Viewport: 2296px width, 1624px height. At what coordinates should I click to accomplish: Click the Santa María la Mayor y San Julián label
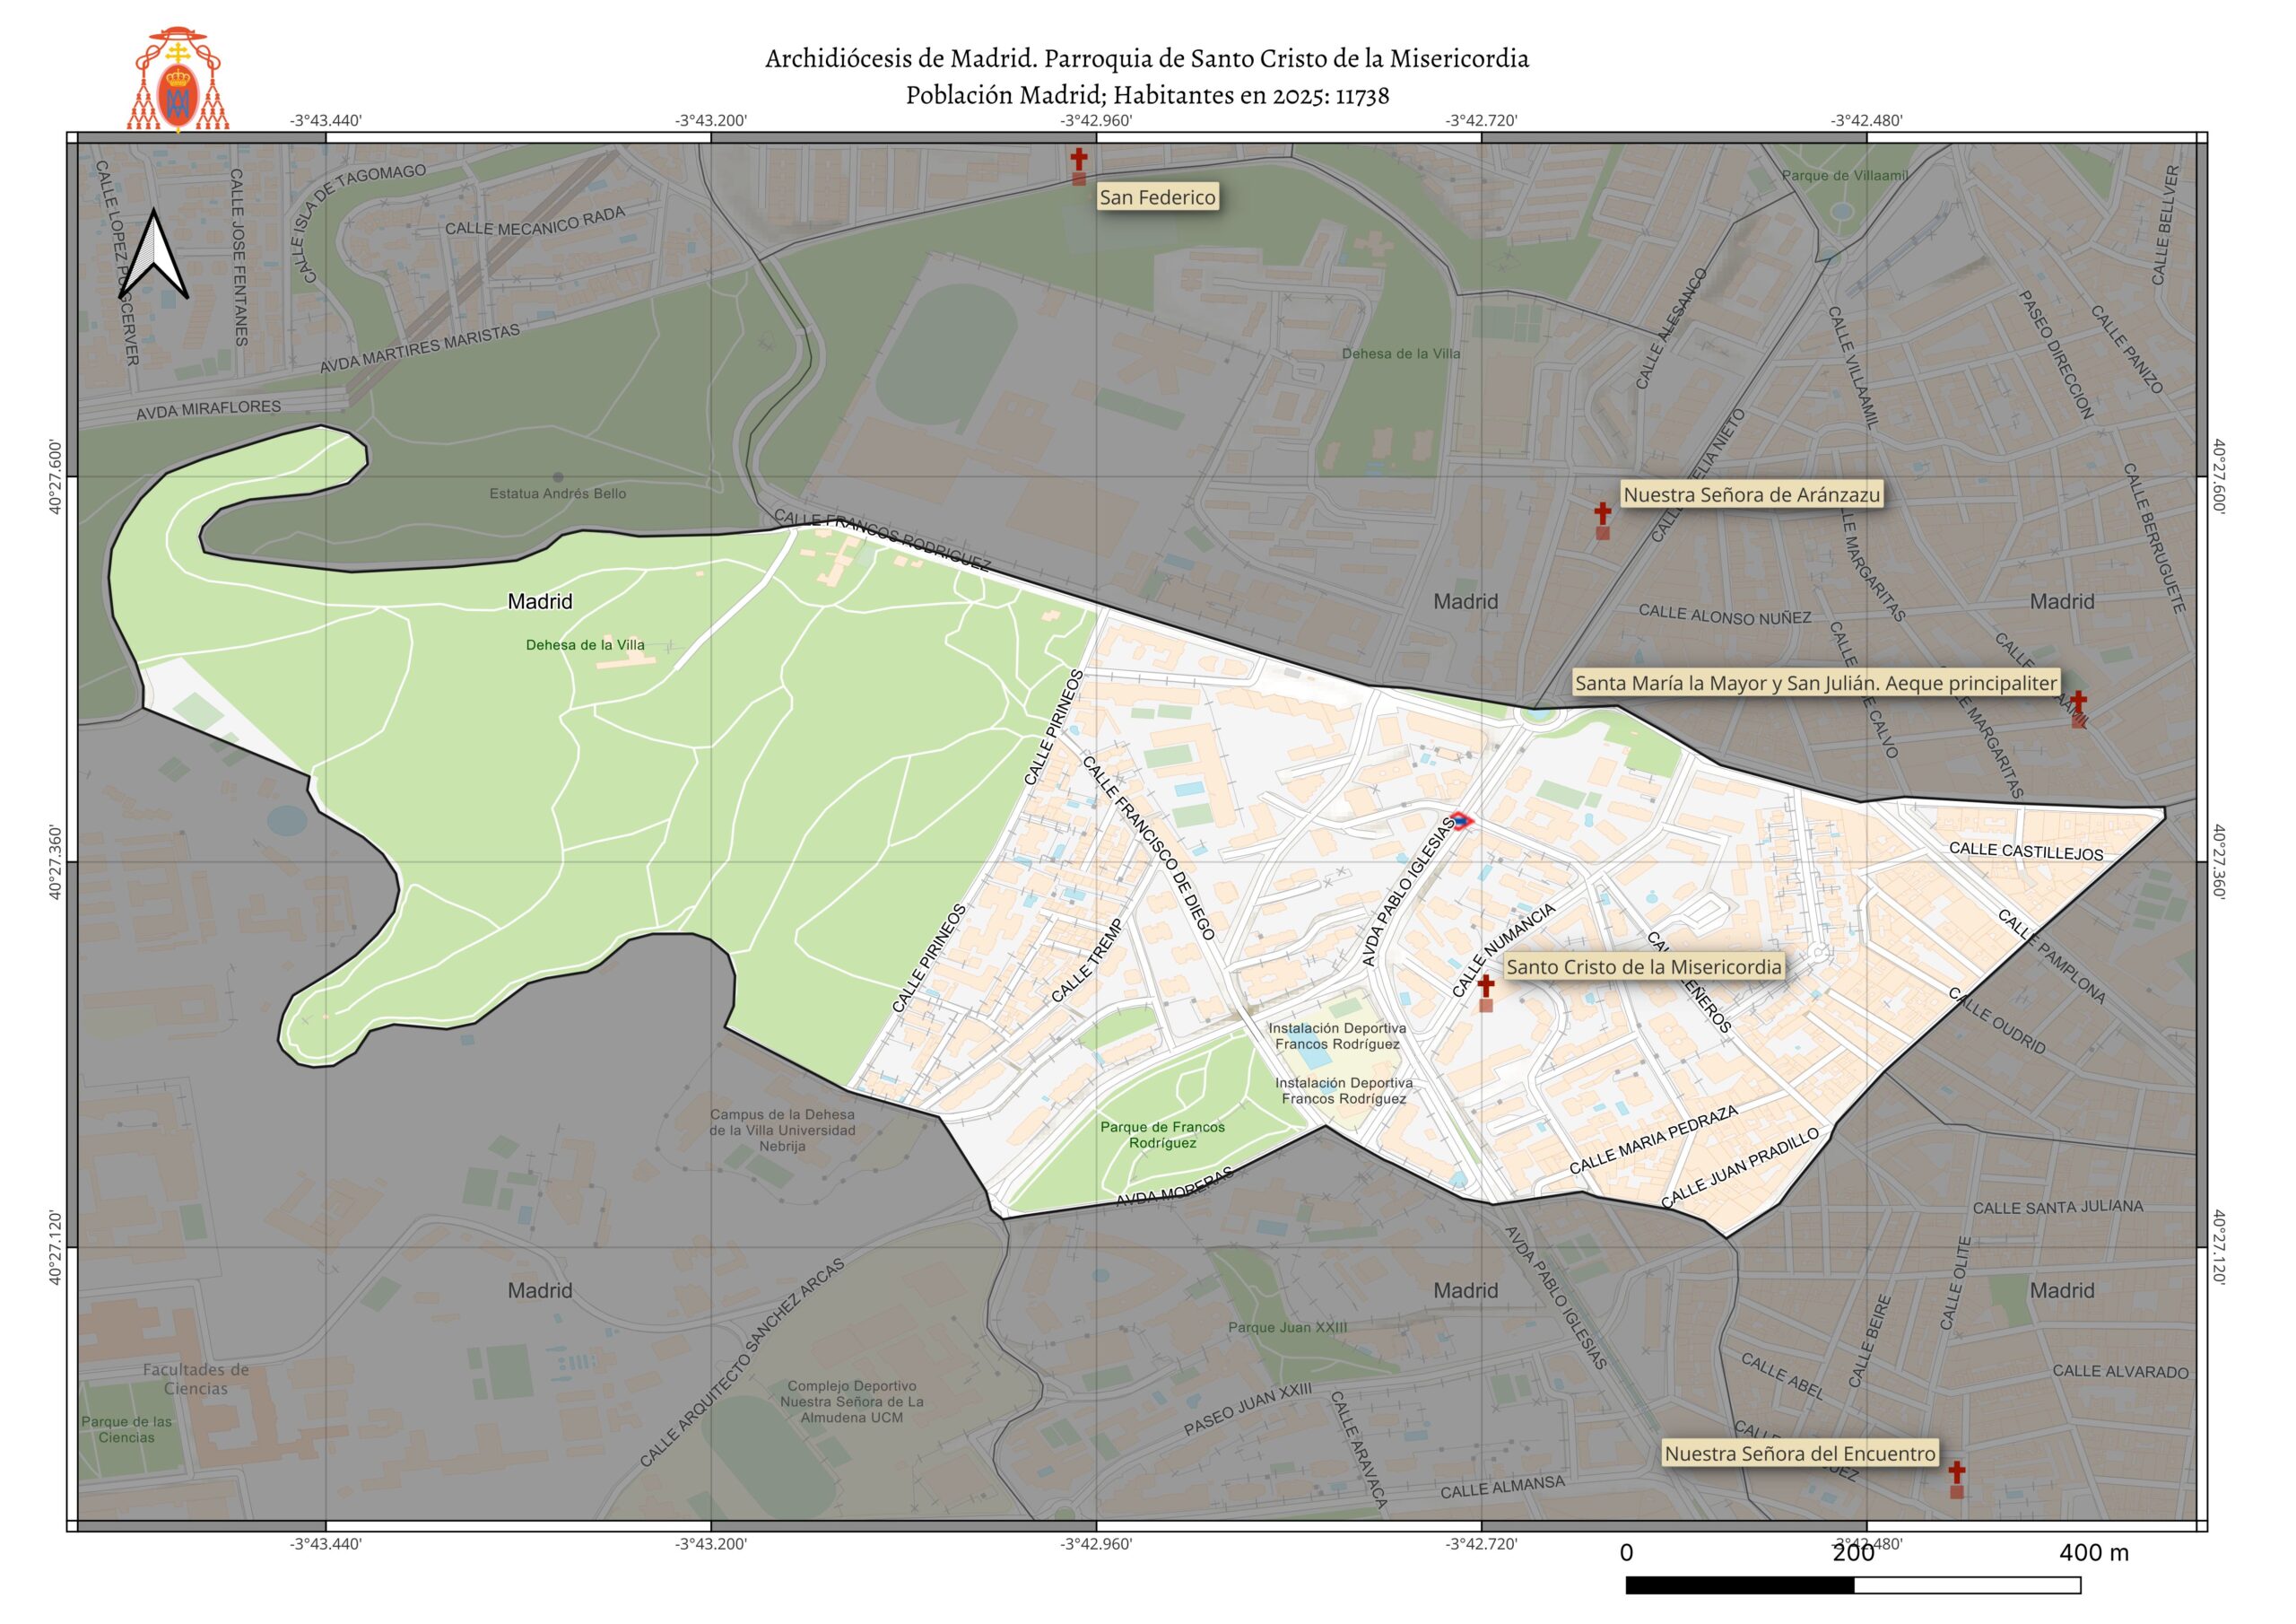pyautogui.click(x=1816, y=684)
